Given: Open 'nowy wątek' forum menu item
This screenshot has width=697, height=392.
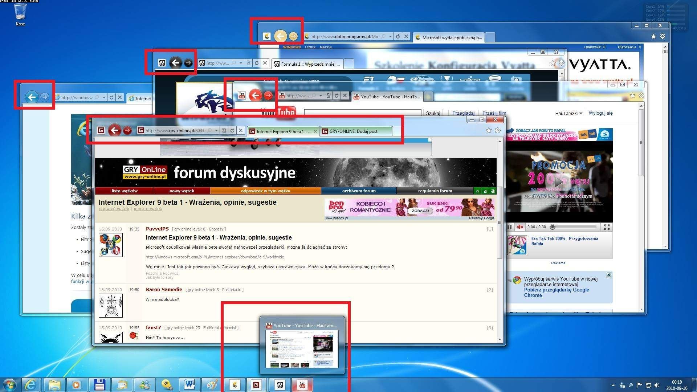Looking at the screenshot, I should point(182,191).
